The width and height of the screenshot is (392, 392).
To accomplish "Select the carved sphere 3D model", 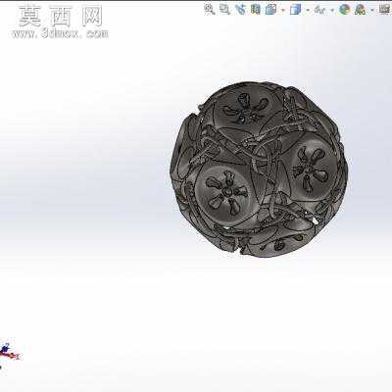I will click(x=259, y=169).
